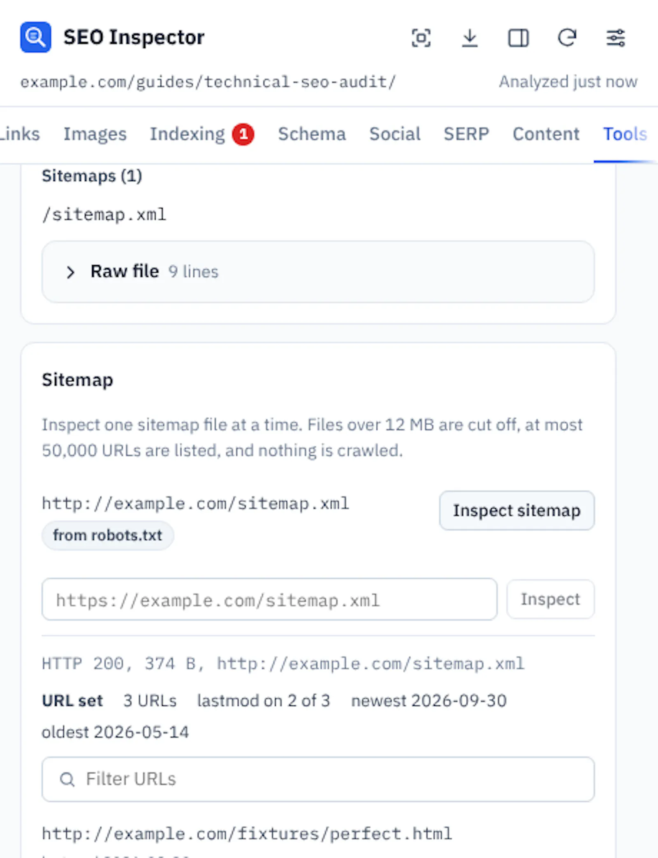Viewport: 658px width, 858px height.
Task: Click the Inspect sitemap button
Action: [517, 511]
